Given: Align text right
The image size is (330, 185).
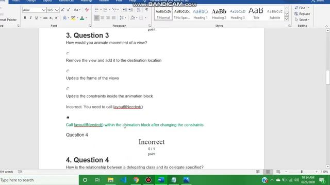Looking at the screenshot, I should point(108,18).
